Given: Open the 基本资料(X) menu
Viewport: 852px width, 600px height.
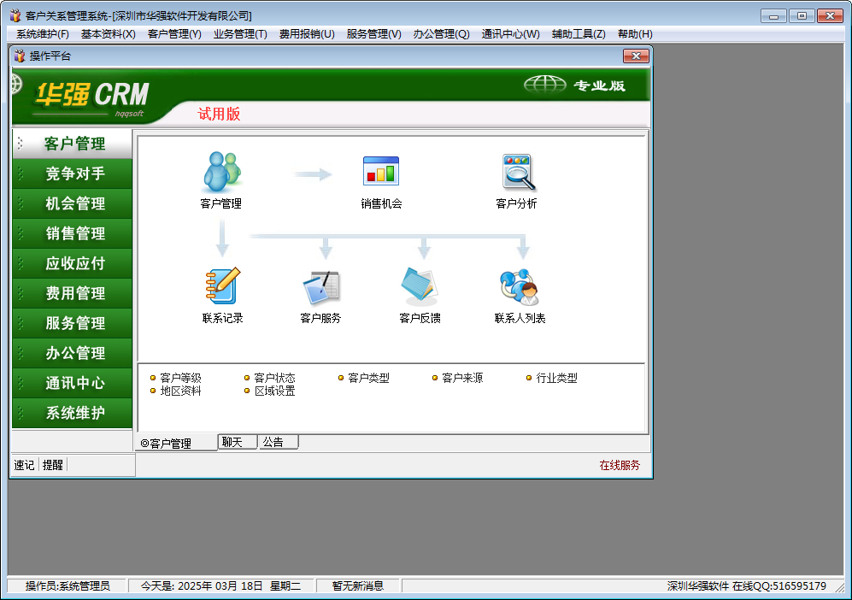Looking at the screenshot, I should click(x=109, y=34).
